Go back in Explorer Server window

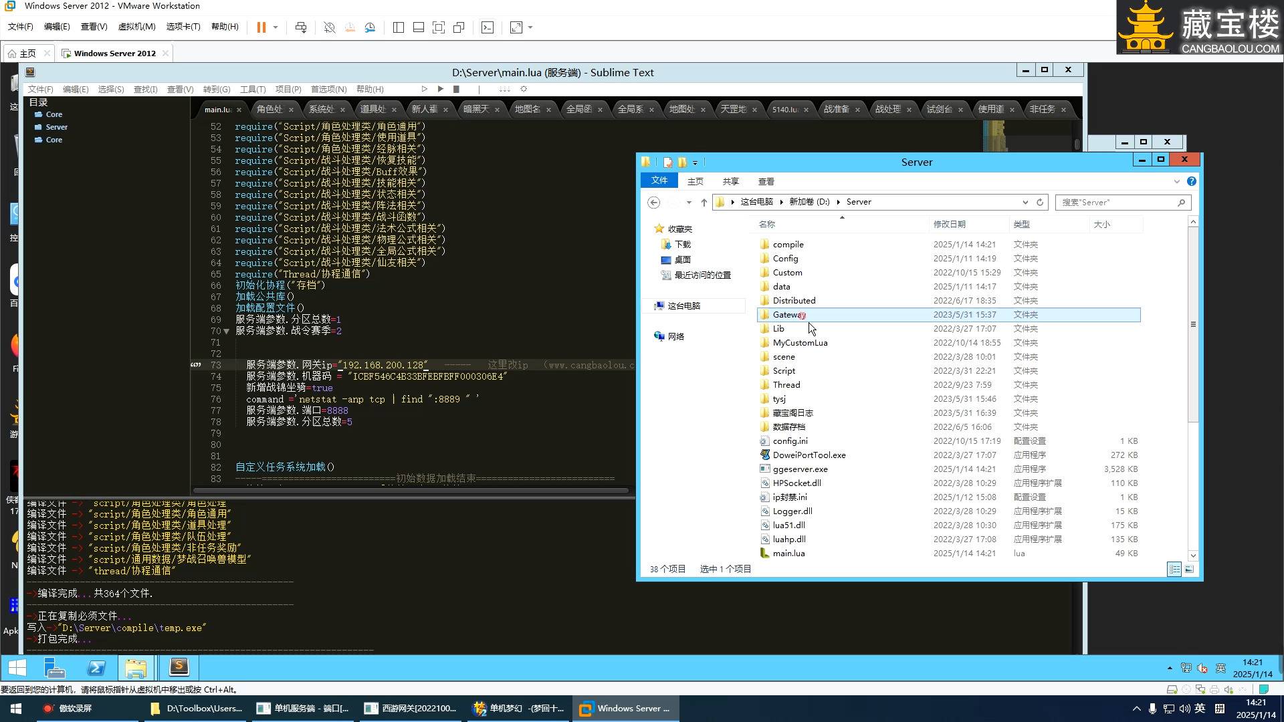[654, 202]
